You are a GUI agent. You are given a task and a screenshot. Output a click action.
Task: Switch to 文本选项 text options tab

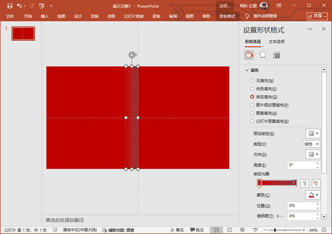[x=277, y=42]
